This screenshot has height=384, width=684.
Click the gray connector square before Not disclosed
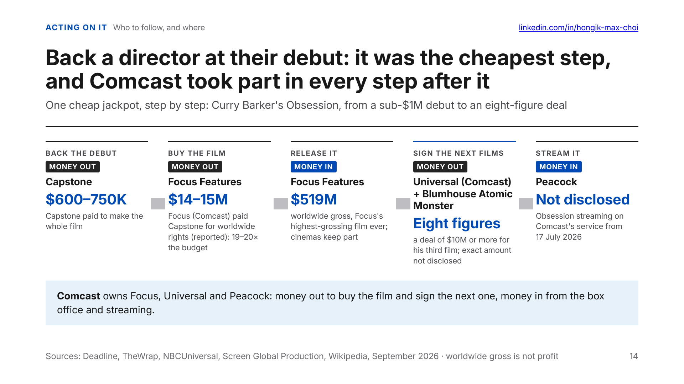[x=526, y=204]
